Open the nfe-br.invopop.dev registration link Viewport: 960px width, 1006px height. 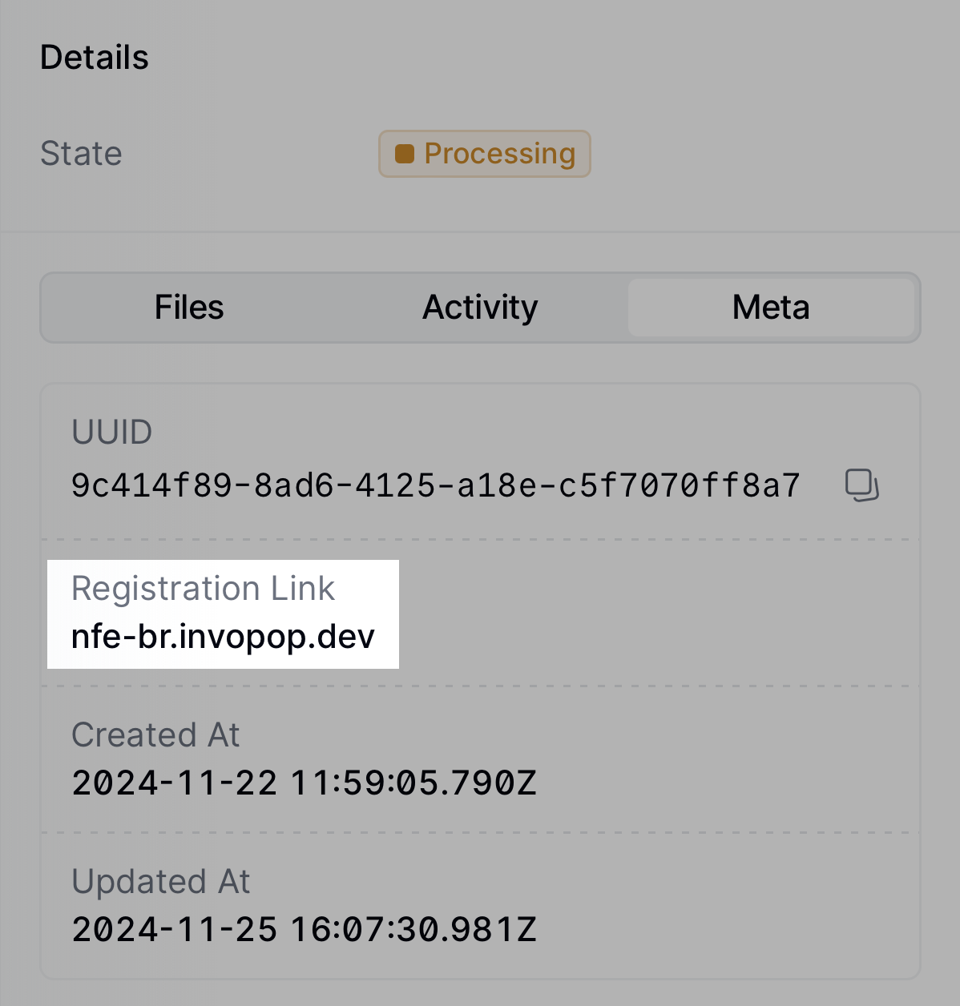pos(223,637)
